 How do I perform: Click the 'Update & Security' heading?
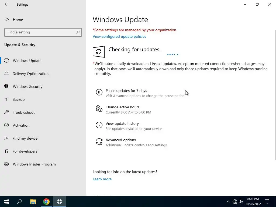tap(20, 45)
